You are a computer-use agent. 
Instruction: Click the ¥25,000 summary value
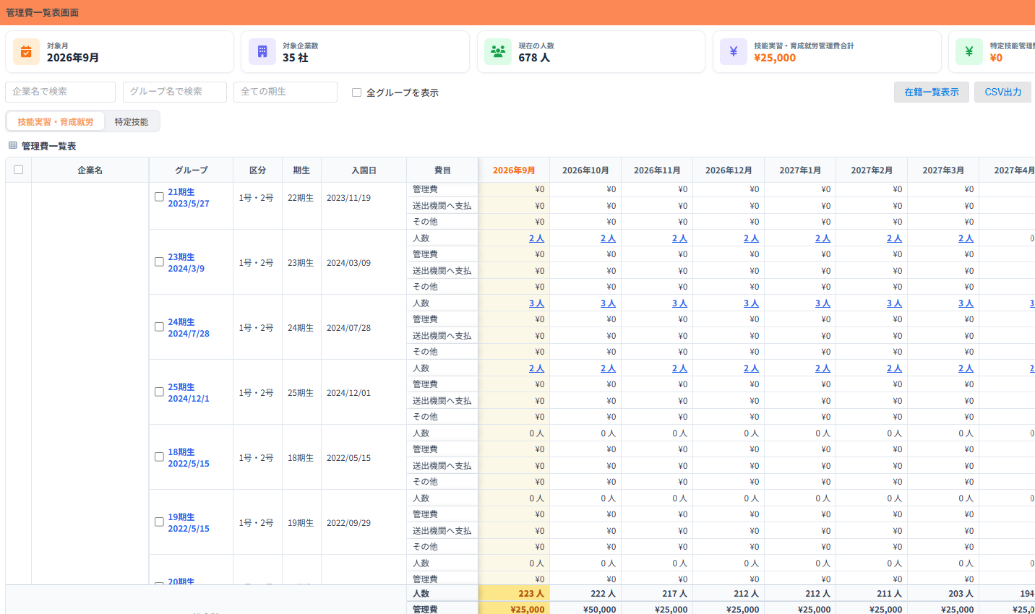775,58
